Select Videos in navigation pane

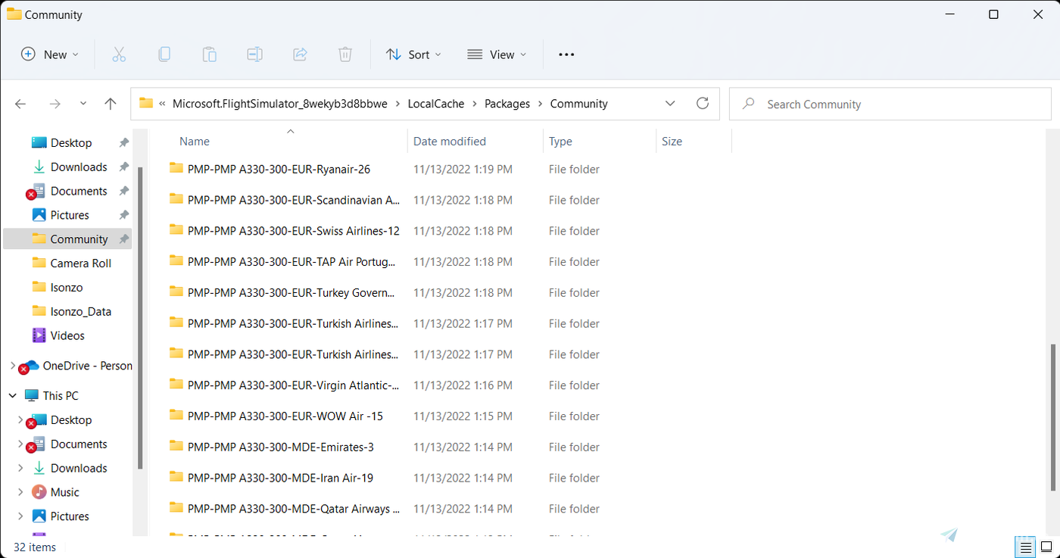coord(67,335)
